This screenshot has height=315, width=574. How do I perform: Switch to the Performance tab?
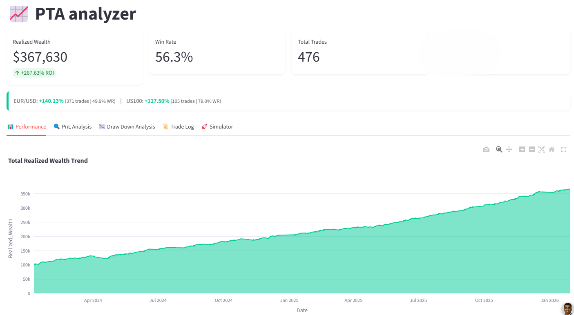(27, 127)
